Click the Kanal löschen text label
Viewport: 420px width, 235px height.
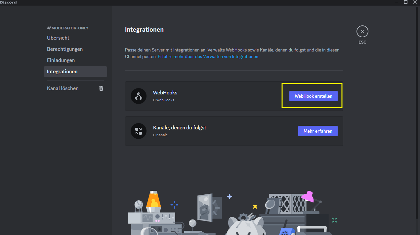point(63,88)
